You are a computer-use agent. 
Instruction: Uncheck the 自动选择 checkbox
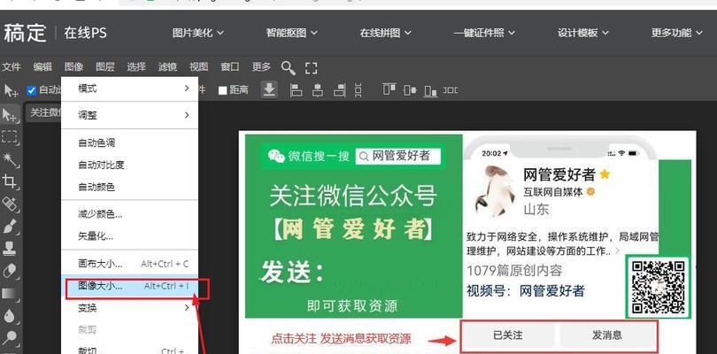pos(31,90)
